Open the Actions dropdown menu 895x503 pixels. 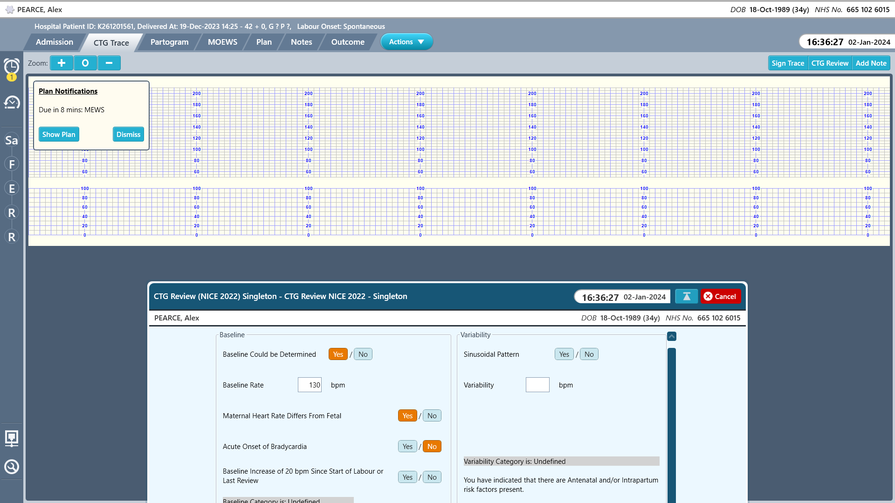coord(406,42)
